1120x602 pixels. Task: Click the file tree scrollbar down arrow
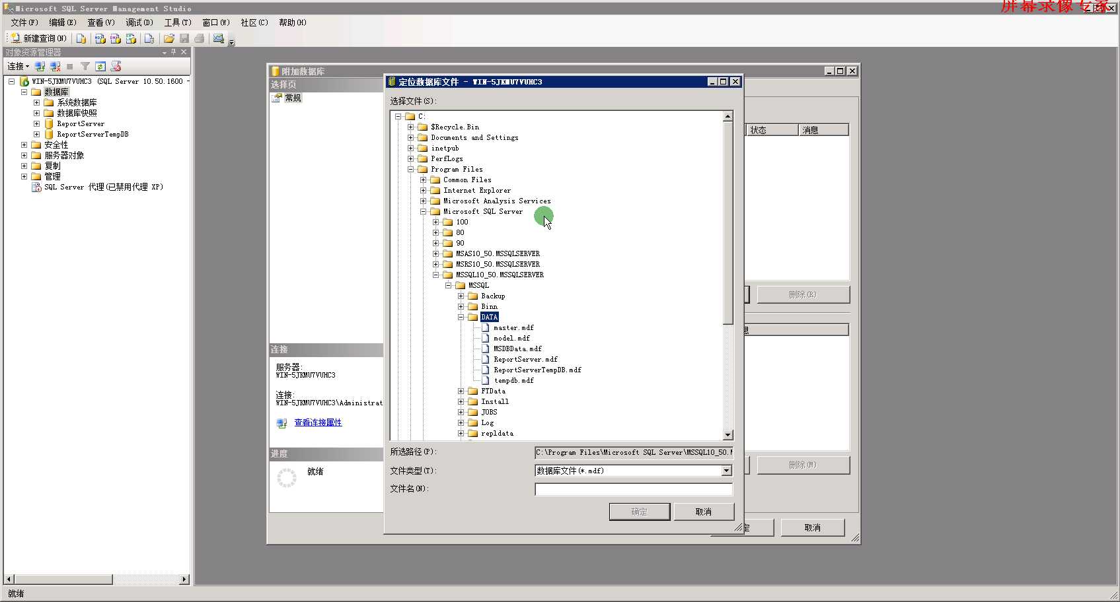pyautogui.click(x=728, y=435)
